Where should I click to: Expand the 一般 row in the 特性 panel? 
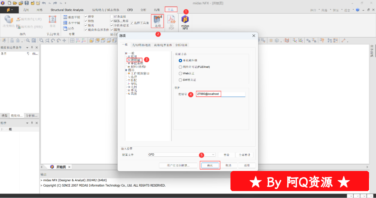coord(2,129)
